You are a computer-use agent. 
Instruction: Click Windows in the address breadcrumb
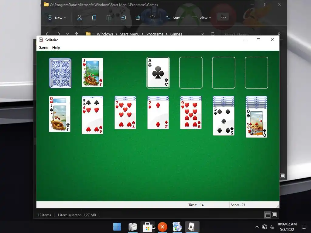pyautogui.click(x=105, y=34)
